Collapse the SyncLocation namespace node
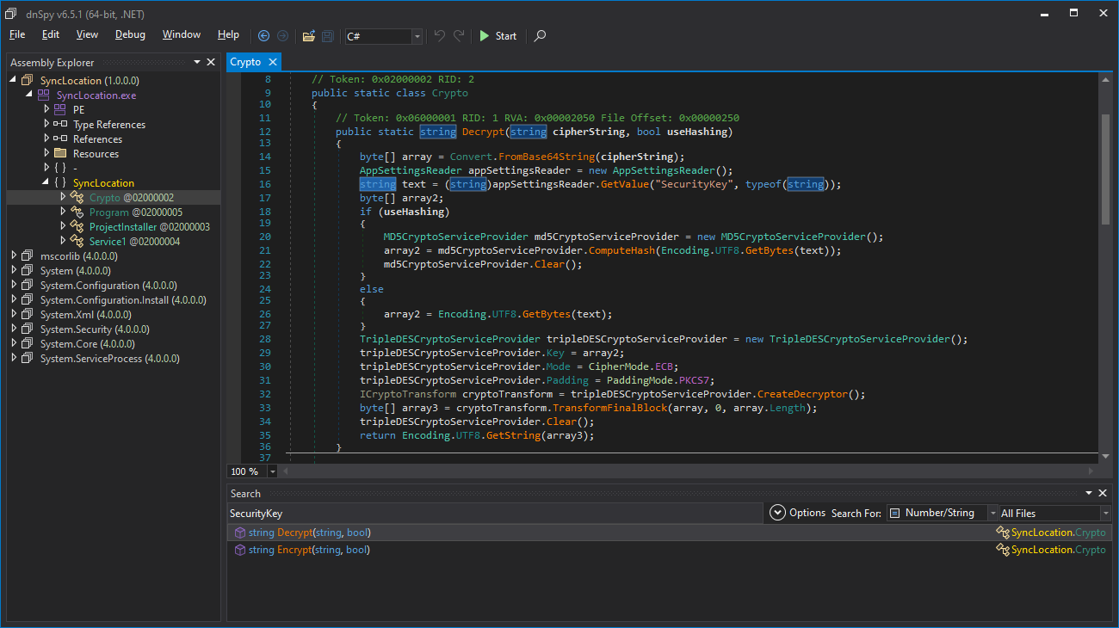The image size is (1119, 628). pyautogui.click(x=47, y=183)
